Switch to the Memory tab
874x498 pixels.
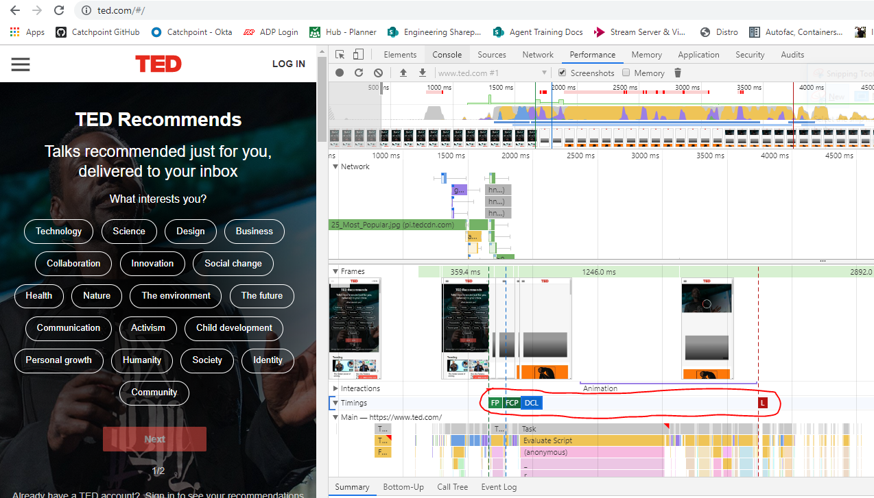(x=647, y=55)
